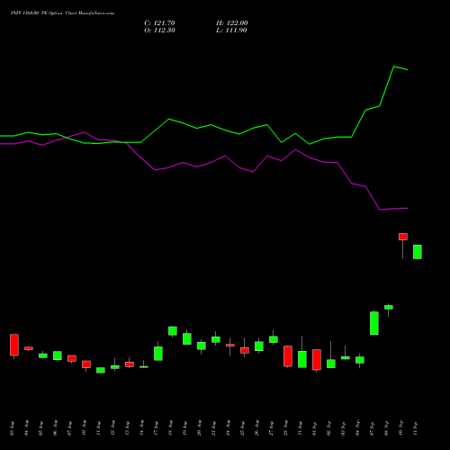This screenshot has height=450, width=450.
Task: Click the green candlestick for 17 Aug
Action: [x=158, y=354]
